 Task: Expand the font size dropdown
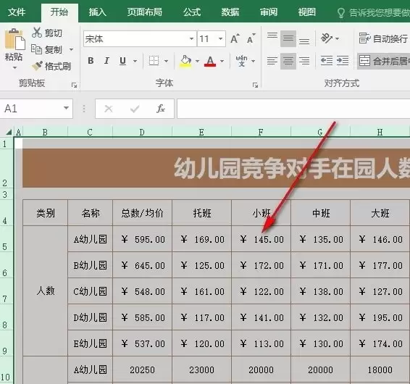click(x=221, y=38)
